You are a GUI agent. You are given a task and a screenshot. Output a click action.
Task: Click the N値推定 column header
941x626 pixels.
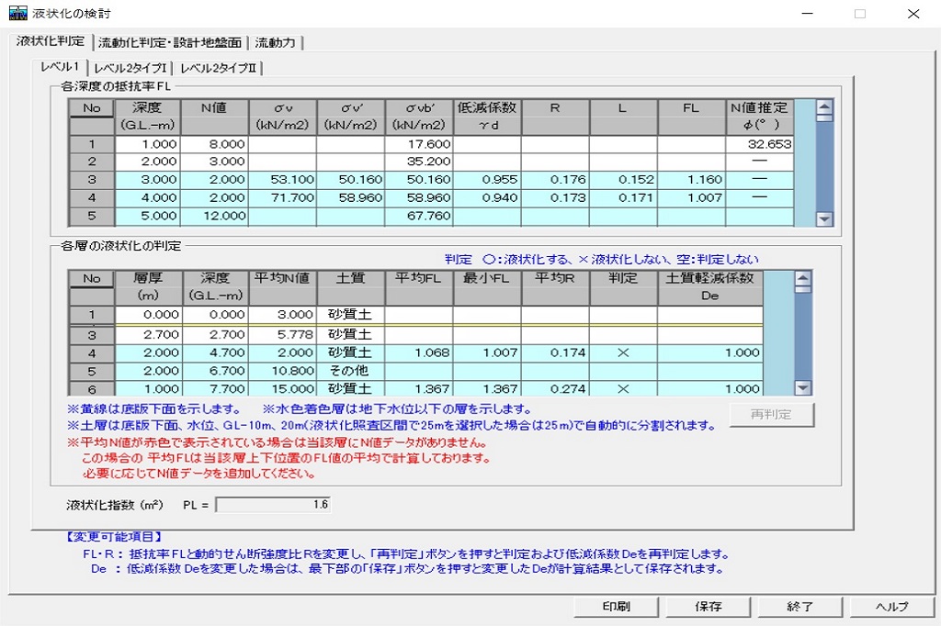coord(759,117)
